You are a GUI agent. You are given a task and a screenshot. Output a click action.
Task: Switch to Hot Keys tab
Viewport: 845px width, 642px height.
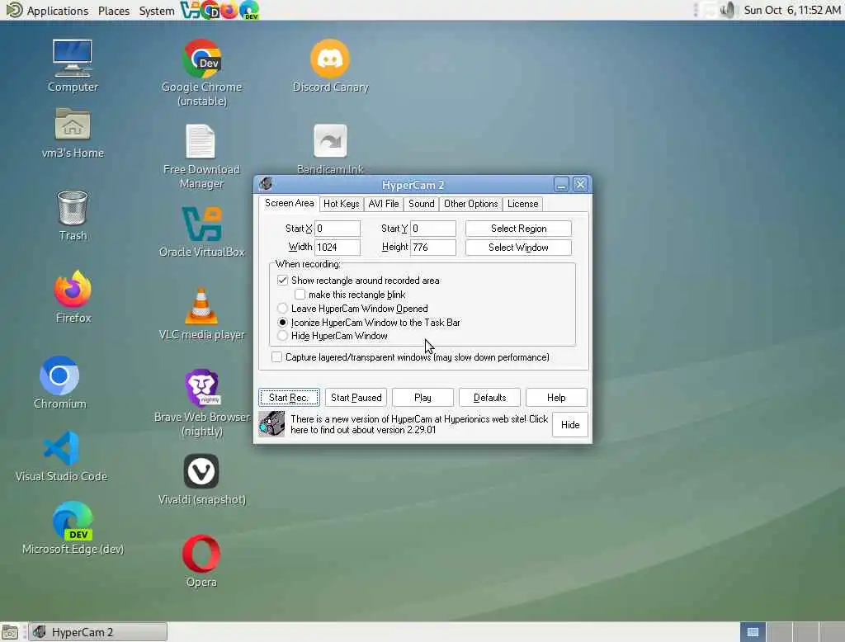pyautogui.click(x=341, y=204)
